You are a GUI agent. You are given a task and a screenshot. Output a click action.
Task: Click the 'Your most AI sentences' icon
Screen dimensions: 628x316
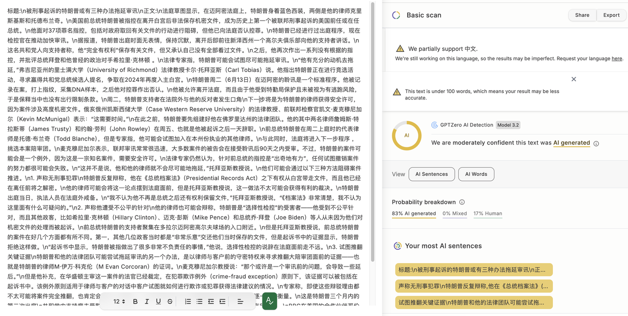[x=397, y=246]
